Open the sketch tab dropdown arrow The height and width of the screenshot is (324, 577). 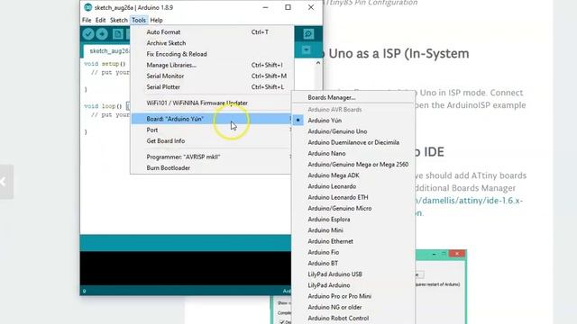[307, 50]
